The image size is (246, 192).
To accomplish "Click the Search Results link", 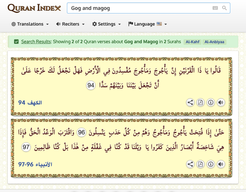I will [36, 42].
